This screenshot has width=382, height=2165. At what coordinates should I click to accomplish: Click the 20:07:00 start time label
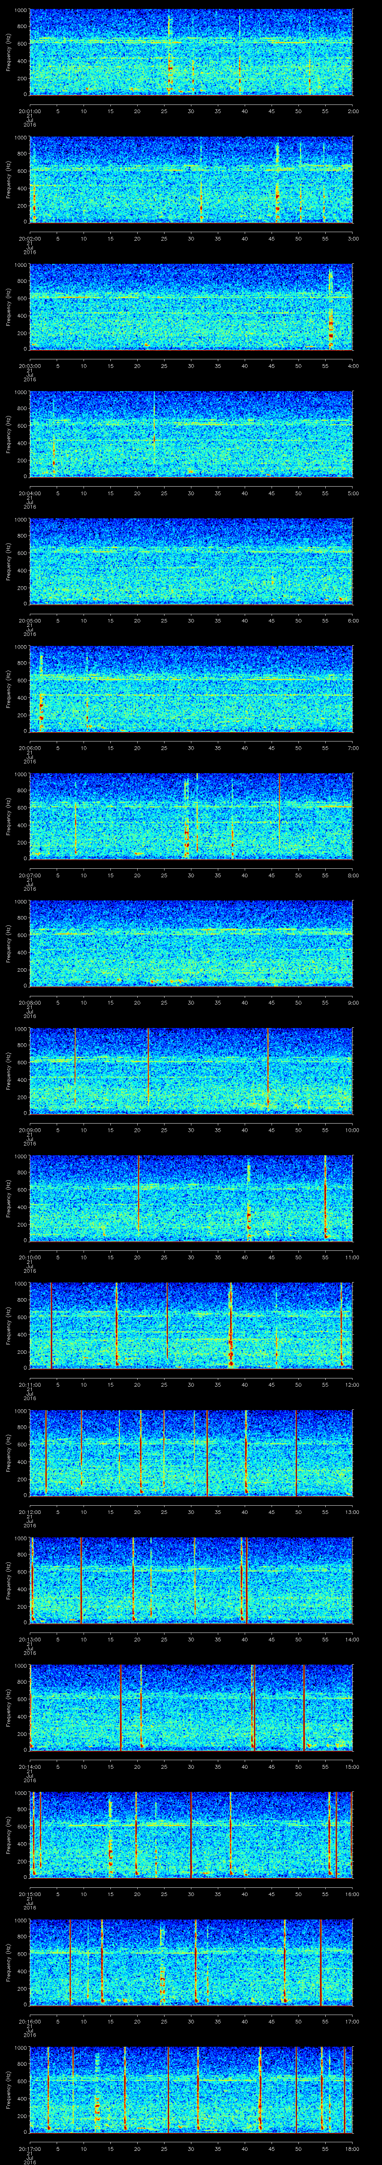click(x=29, y=875)
